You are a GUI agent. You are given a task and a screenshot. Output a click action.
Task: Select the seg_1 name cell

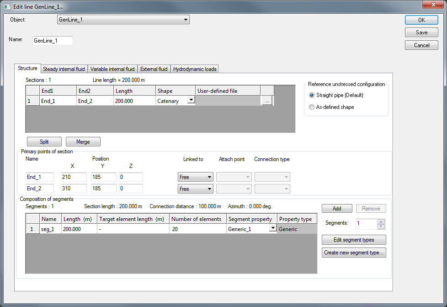[50, 229]
